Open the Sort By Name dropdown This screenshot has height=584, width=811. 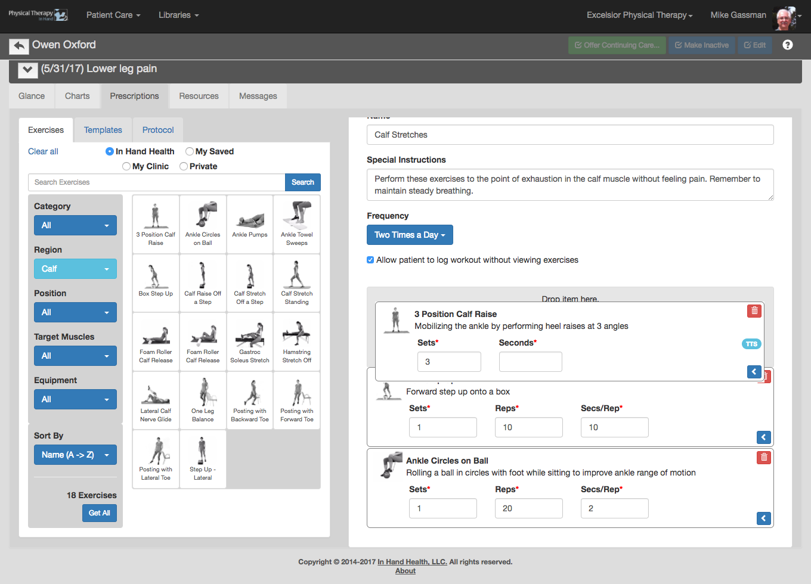coord(75,455)
